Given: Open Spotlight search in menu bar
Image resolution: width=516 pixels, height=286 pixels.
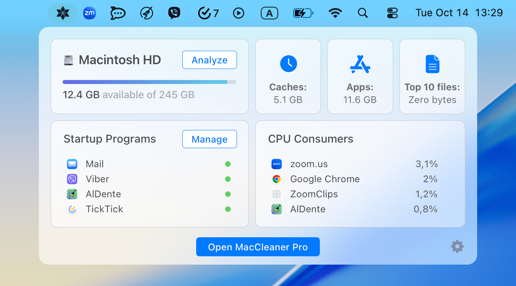Looking at the screenshot, I should pos(363,13).
